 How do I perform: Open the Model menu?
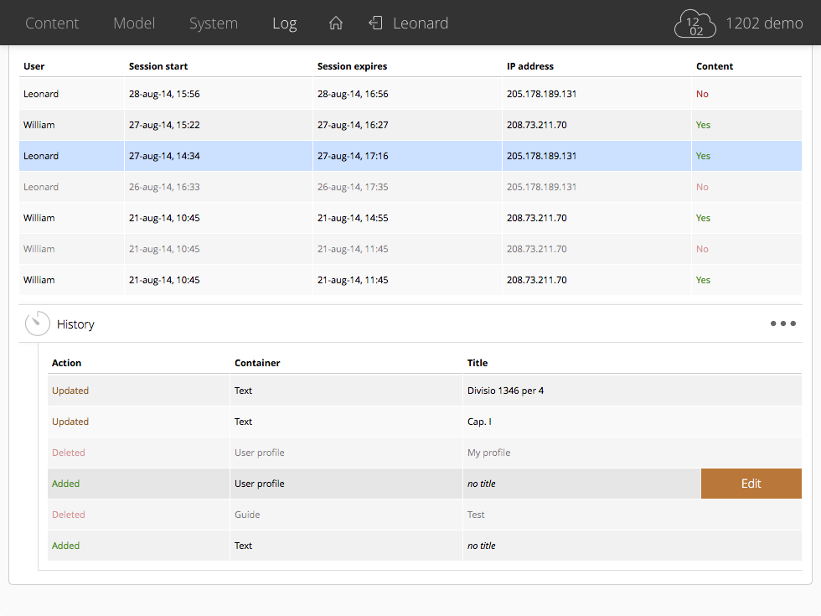click(x=134, y=23)
